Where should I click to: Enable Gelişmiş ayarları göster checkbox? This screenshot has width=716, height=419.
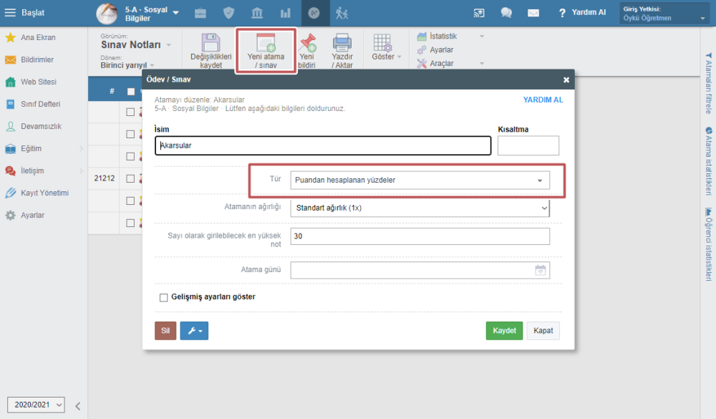click(x=163, y=297)
